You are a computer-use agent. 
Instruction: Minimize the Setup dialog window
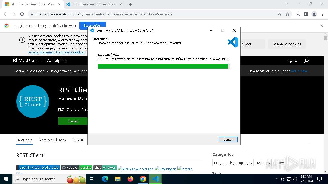pyautogui.click(x=211, y=30)
